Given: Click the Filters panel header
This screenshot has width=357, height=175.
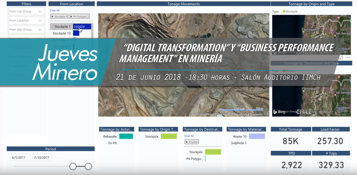Looking at the screenshot, I should [26, 4].
